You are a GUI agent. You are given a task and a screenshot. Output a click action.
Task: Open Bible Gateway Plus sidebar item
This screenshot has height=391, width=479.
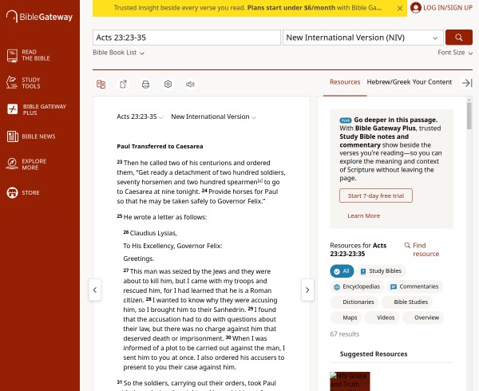pyautogui.click(x=37, y=109)
